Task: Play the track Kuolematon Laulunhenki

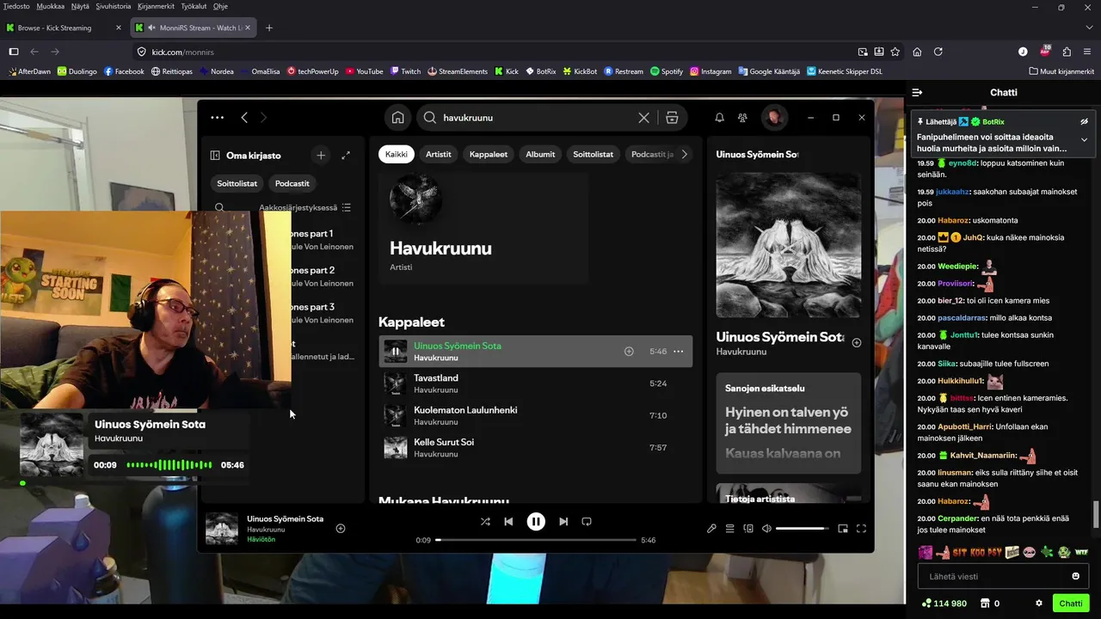Action: 536,415
